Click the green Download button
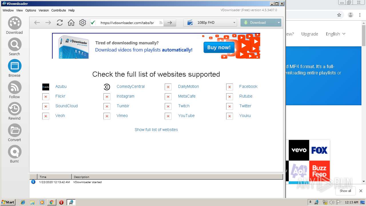This screenshot has width=366, height=206. point(258,23)
